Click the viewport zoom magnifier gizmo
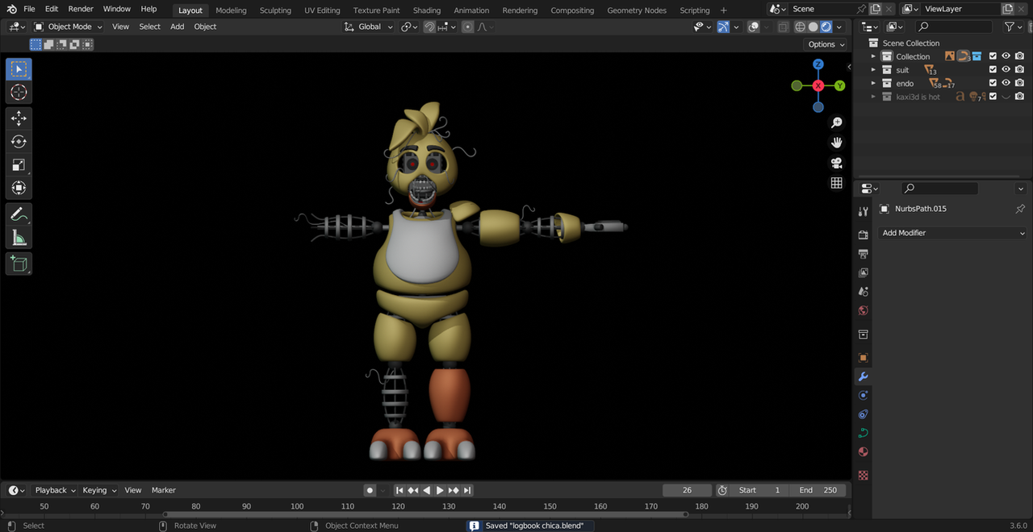 [837, 123]
